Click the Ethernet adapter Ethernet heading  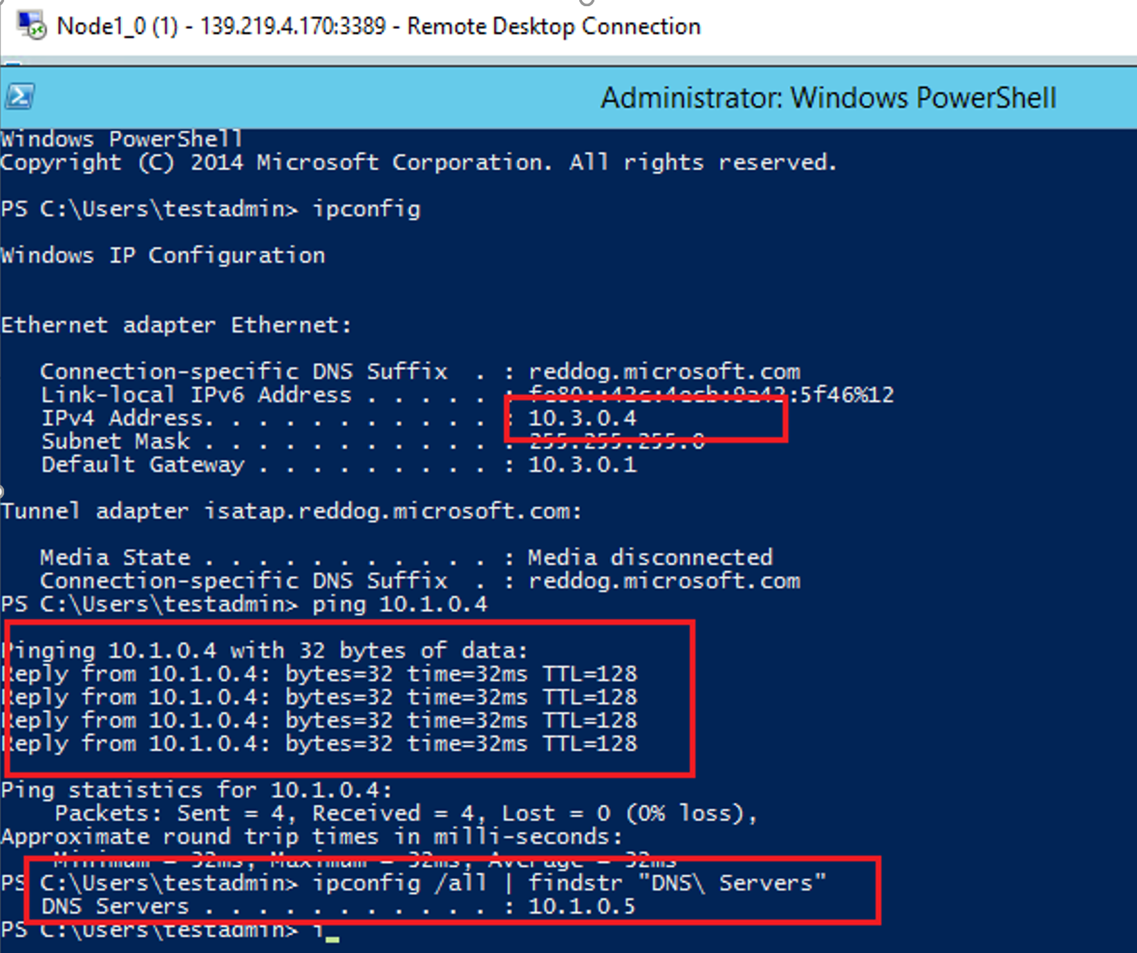[176, 325]
